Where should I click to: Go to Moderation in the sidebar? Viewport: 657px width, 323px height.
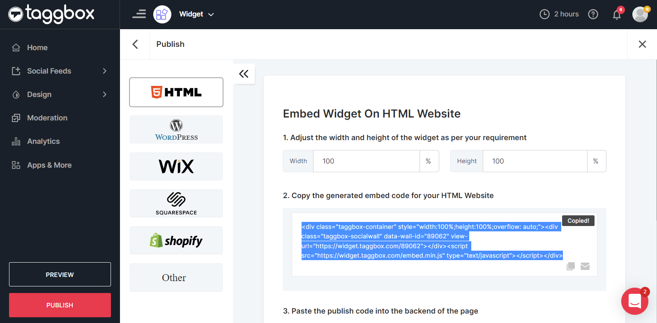point(47,118)
